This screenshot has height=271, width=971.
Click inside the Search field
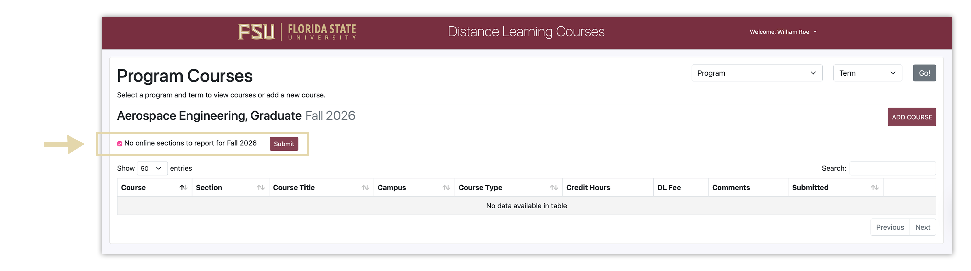click(x=893, y=168)
